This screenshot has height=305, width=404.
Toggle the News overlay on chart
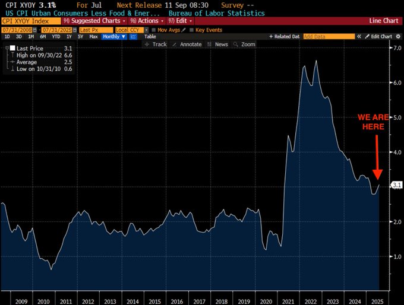tap(217, 45)
